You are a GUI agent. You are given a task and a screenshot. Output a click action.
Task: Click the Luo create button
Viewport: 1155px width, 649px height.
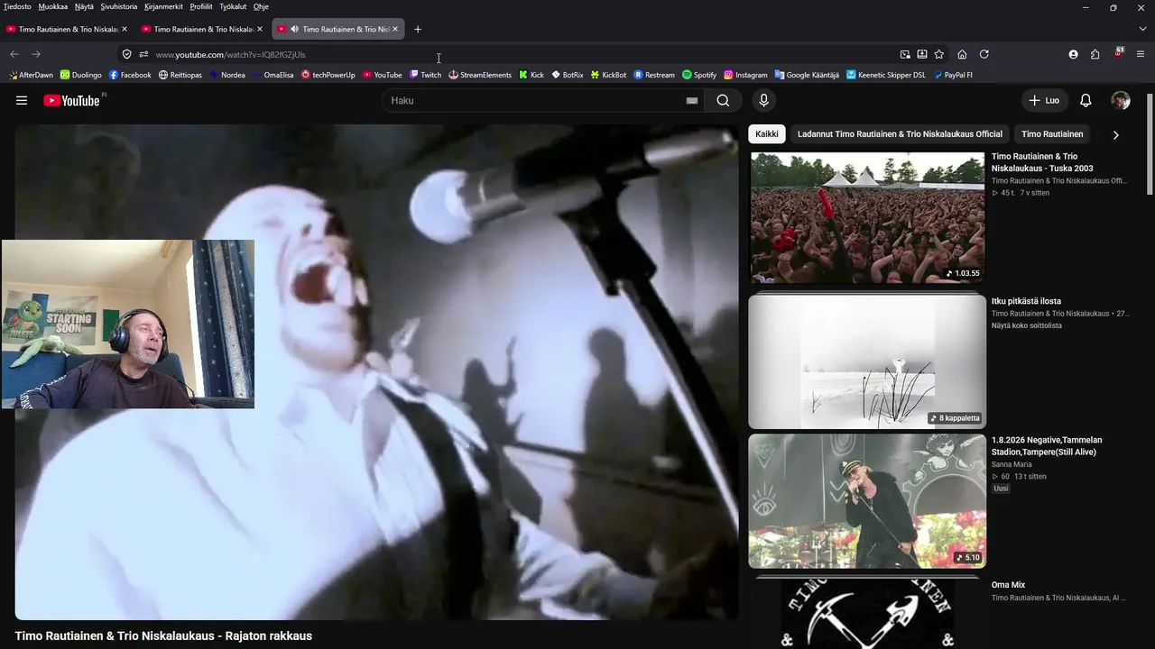click(1044, 100)
